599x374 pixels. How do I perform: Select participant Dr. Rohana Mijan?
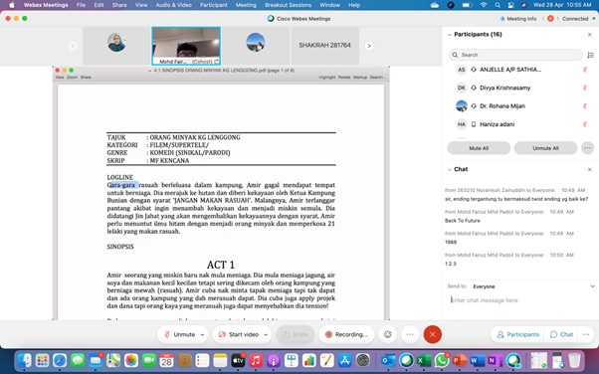tap(501, 105)
